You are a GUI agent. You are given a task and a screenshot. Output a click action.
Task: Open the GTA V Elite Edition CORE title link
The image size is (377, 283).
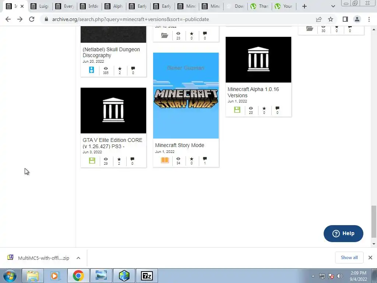tap(112, 143)
